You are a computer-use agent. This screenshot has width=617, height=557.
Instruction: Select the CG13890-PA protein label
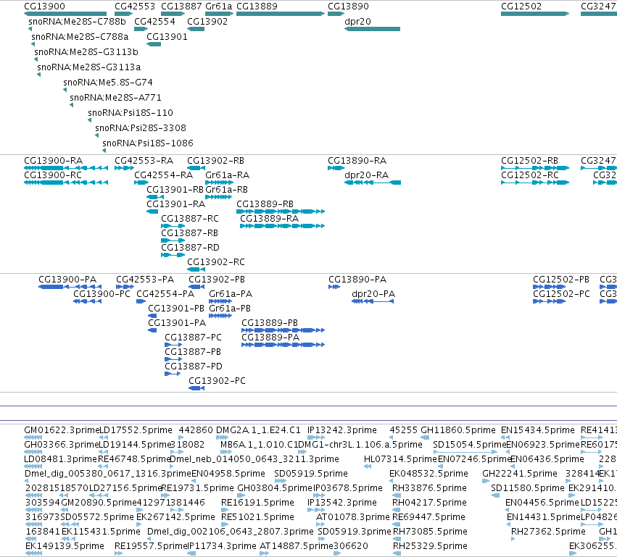point(357,280)
